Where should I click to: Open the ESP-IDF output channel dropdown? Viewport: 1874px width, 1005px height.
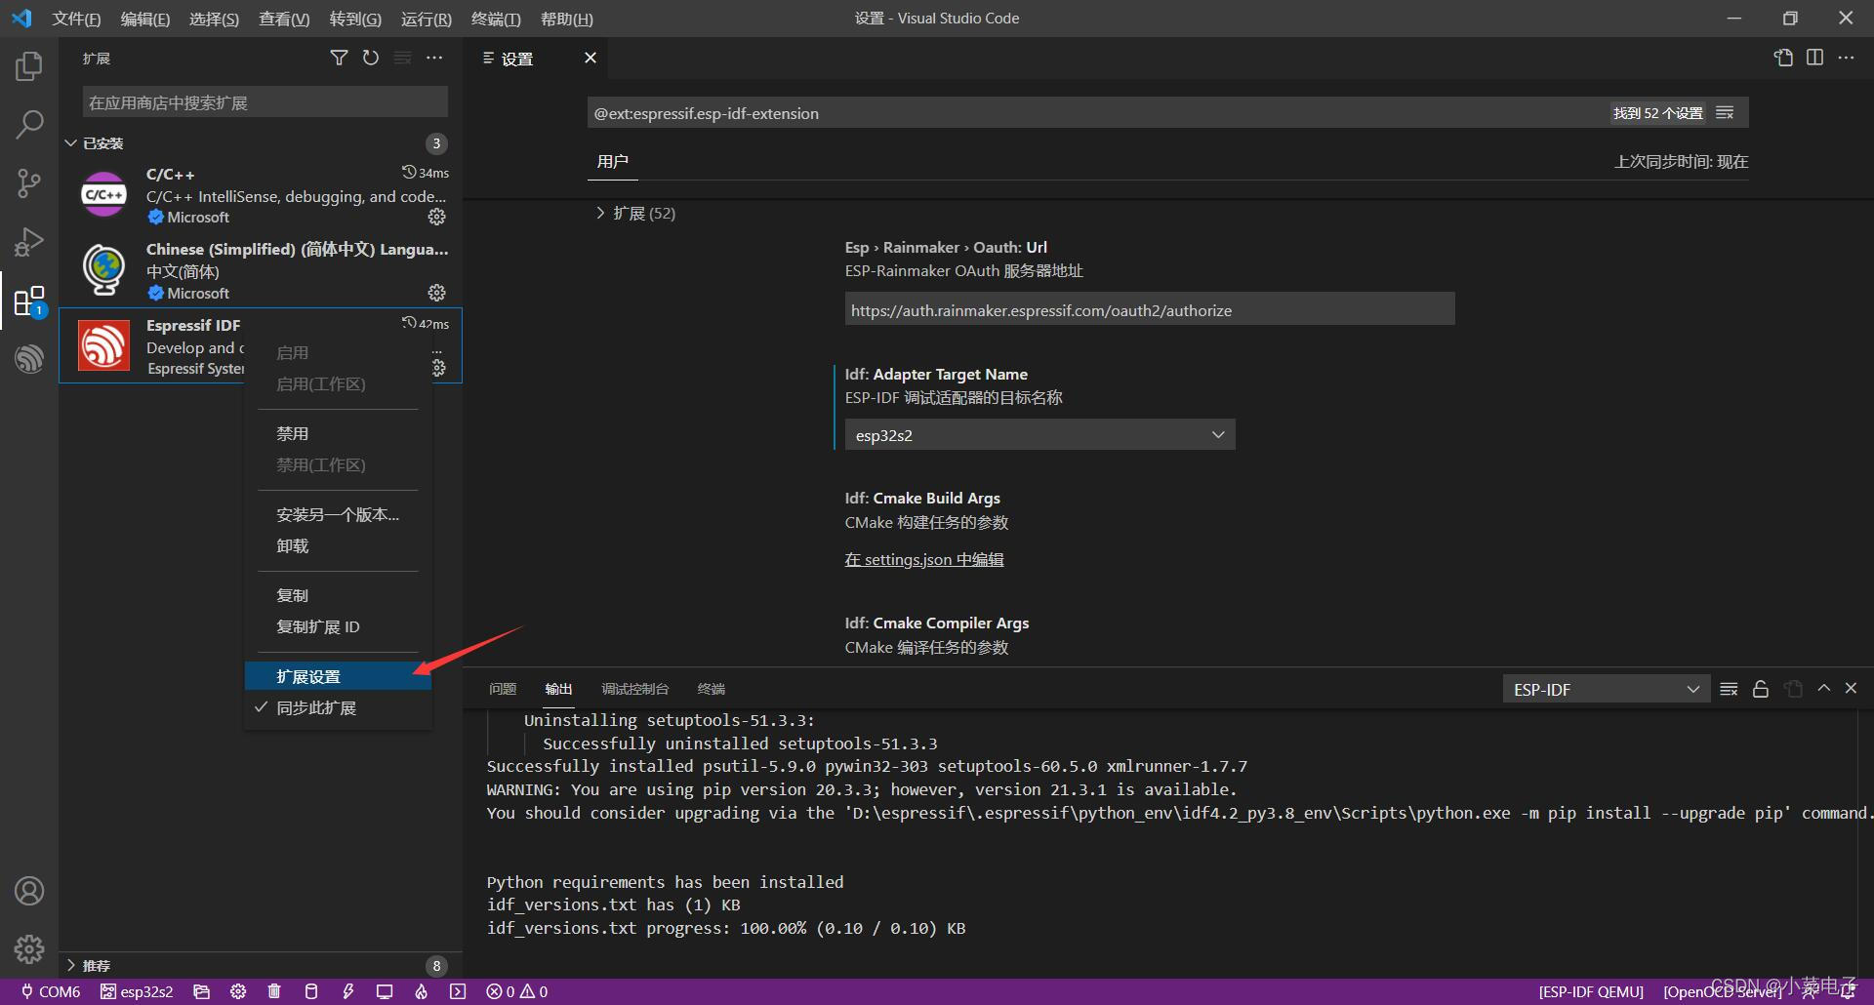pos(1606,689)
